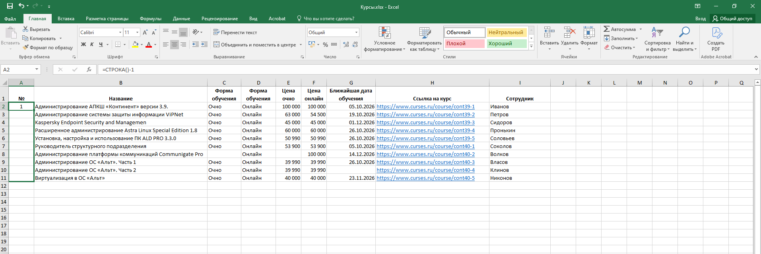
Task: Open the accounting number format icon
Action: 311,44
